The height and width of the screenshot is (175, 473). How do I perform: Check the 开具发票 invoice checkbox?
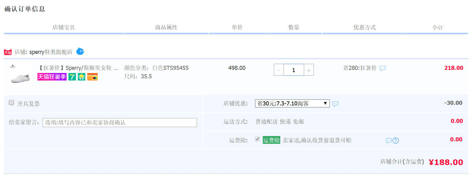tap(12, 103)
